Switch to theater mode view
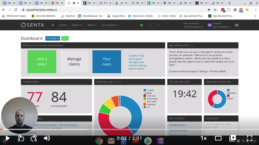This screenshot has width=259, height=145. [x=218, y=138]
